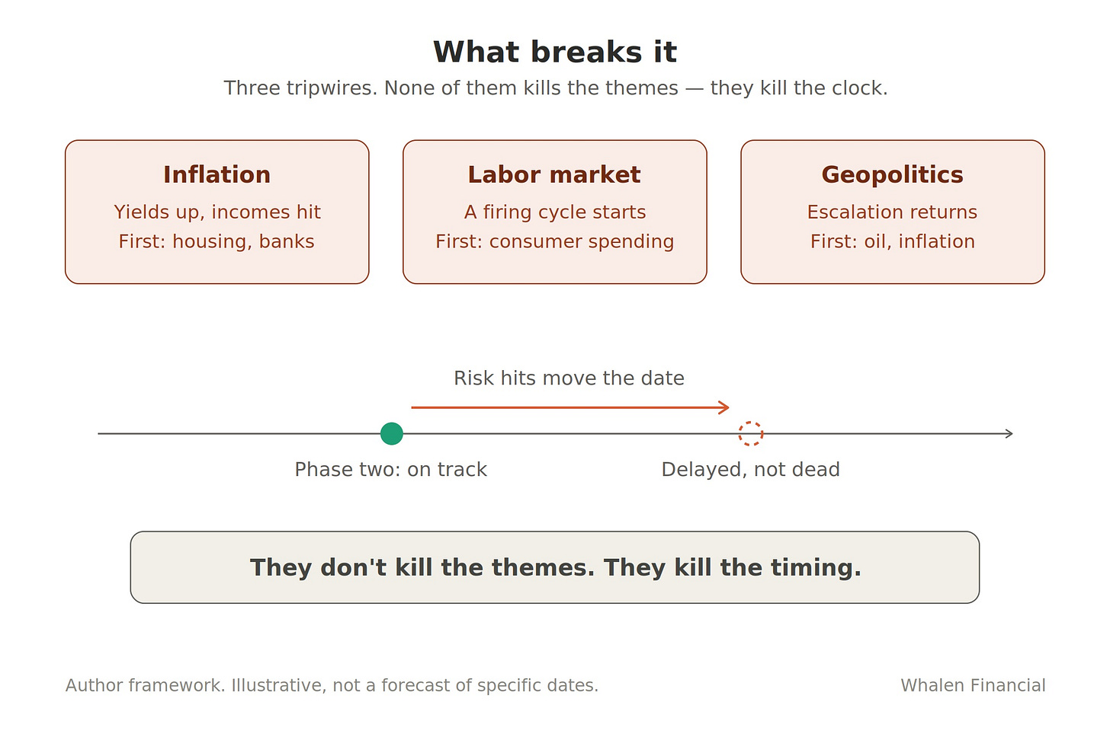Viewport: 1110px width, 750px height.
Task: Click the green 'on track' timeline dot
Action: click(x=391, y=433)
